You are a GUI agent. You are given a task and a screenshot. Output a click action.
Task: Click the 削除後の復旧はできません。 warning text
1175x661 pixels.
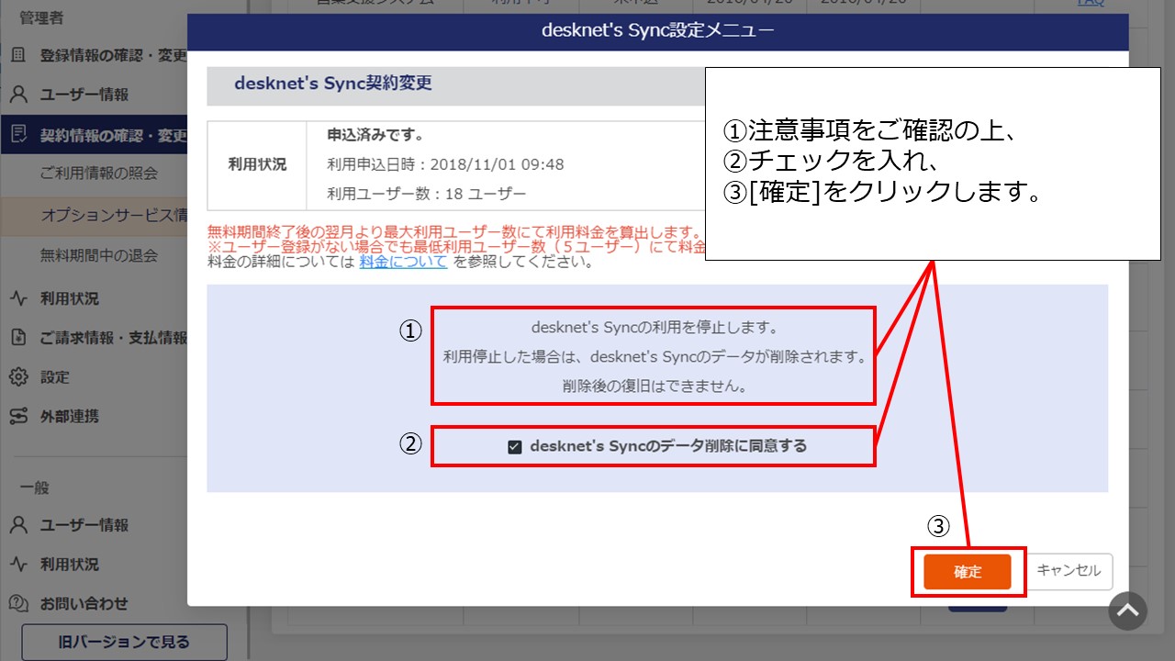click(x=655, y=387)
